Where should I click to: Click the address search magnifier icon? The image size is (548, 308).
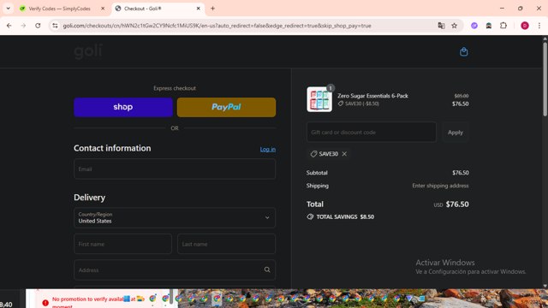click(x=267, y=270)
